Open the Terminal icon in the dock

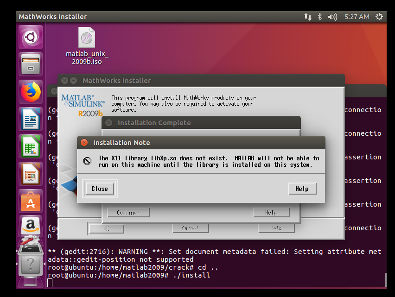(x=31, y=249)
